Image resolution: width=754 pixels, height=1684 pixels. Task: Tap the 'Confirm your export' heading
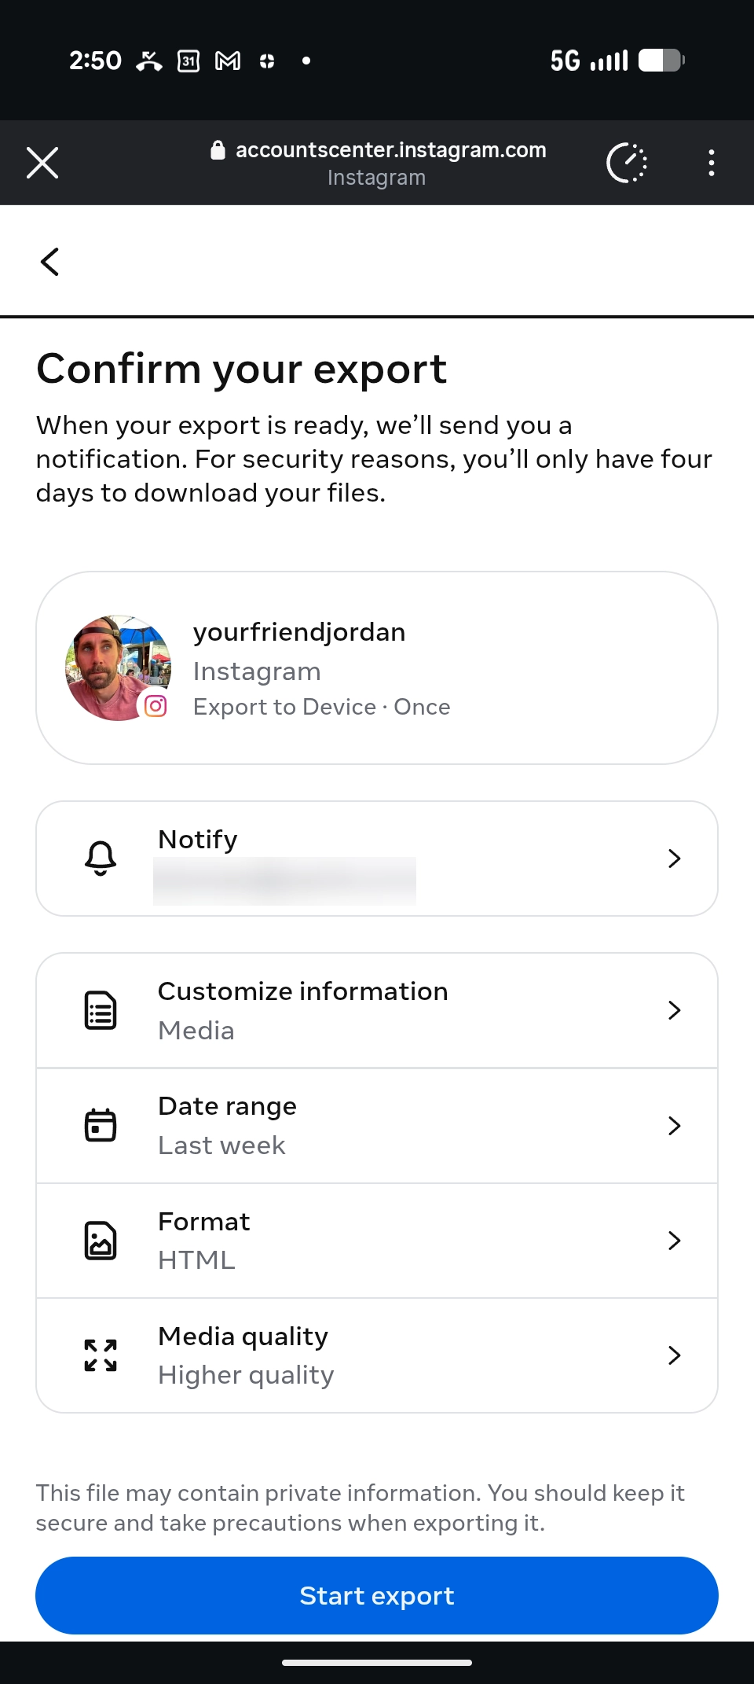tap(242, 369)
